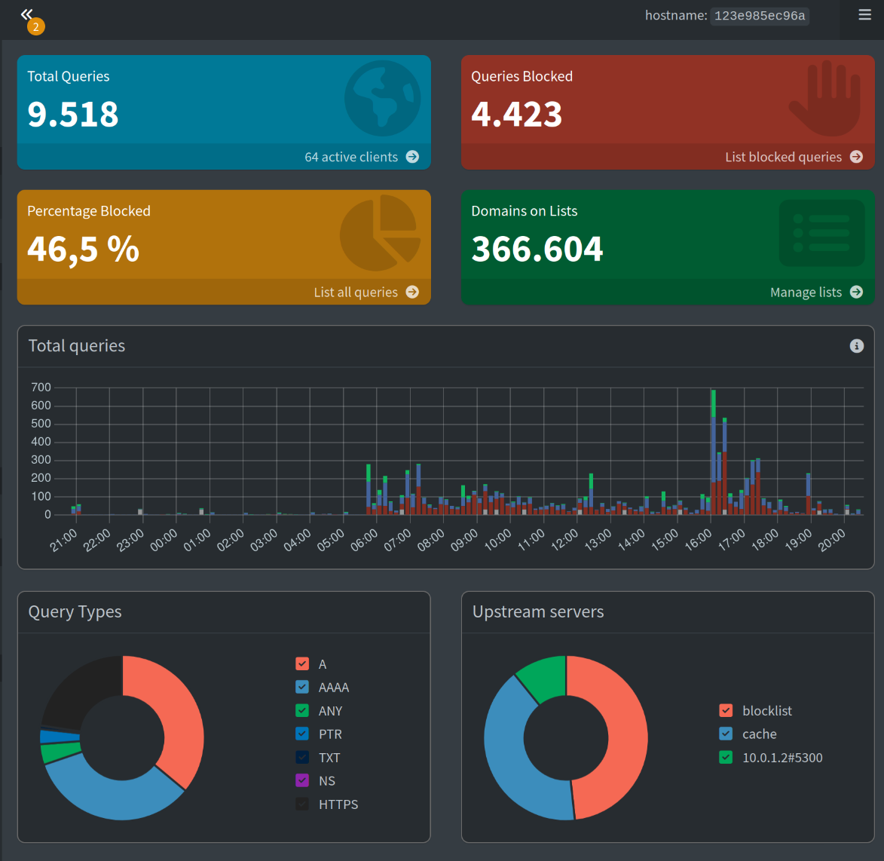
Task: Click the arrow icon beside List all queries
Action: point(413,292)
